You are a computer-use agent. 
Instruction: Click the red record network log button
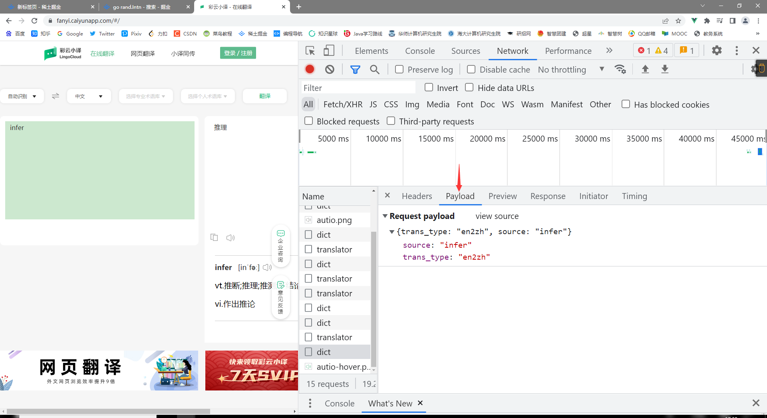point(310,69)
